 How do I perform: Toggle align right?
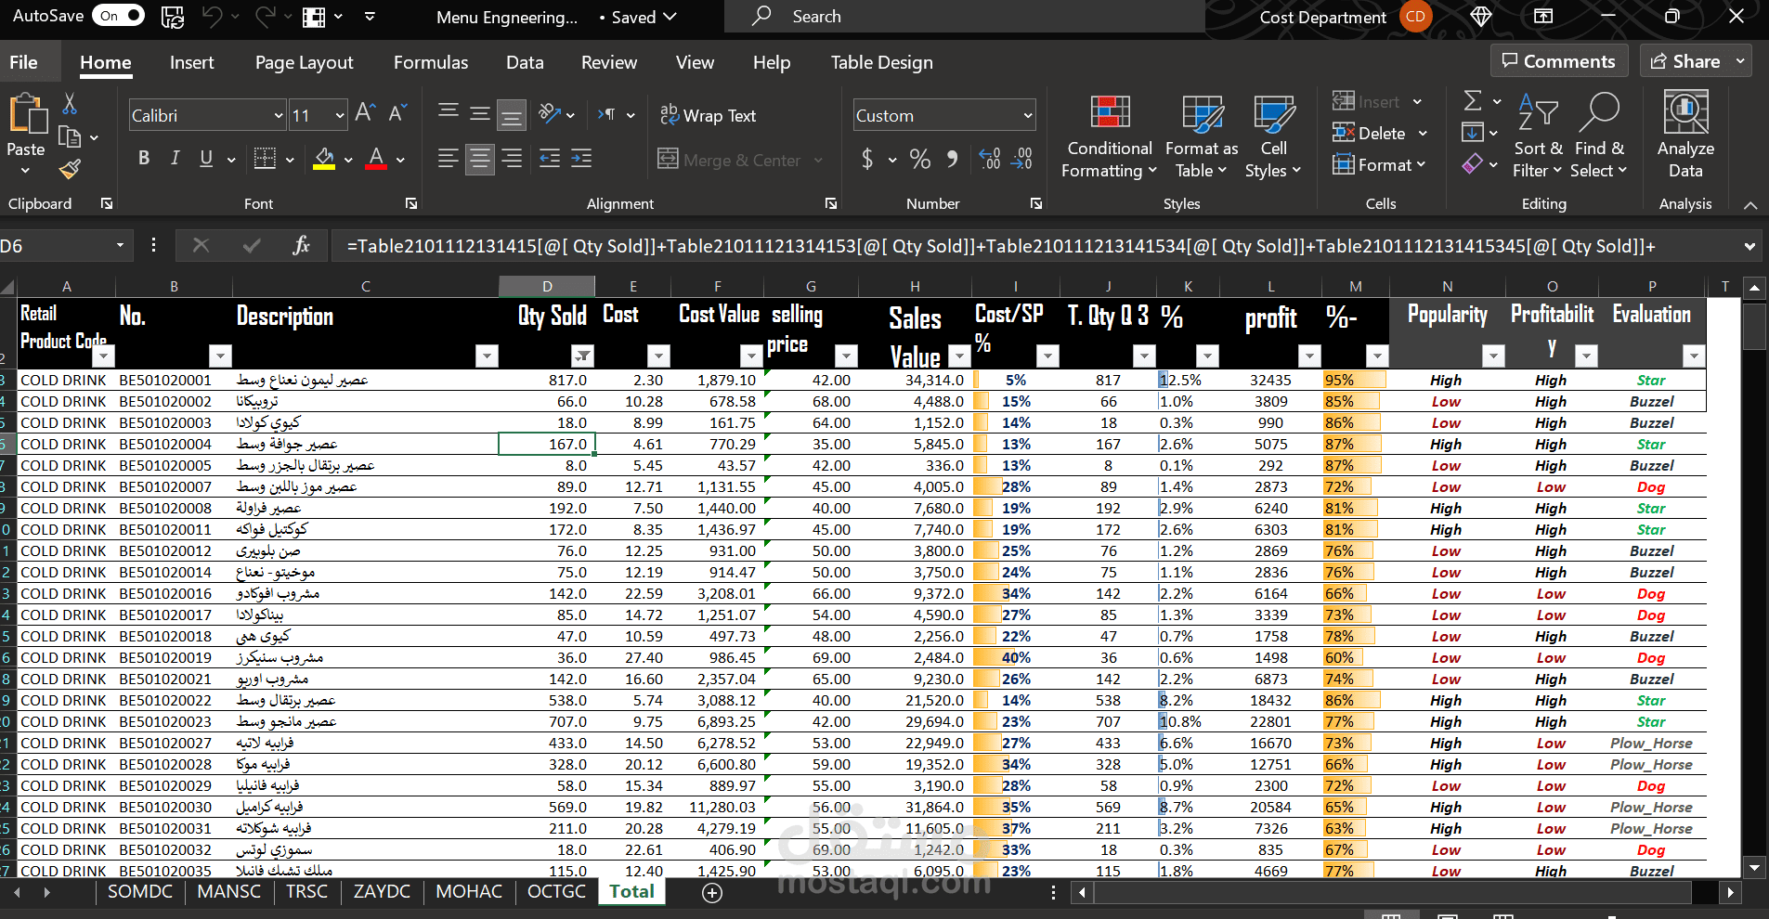[512, 159]
